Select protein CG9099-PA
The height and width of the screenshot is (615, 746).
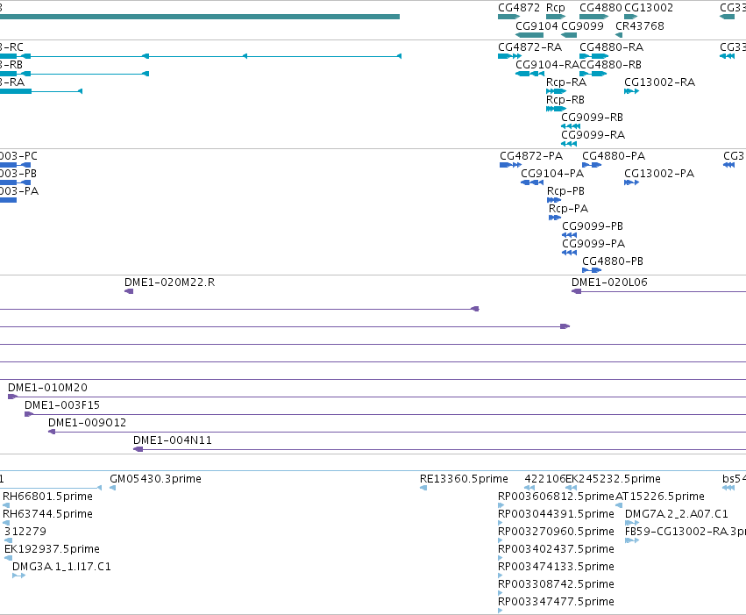tap(593, 243)
